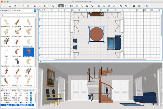Open the Create photo camera tool
The height and width of the screenshot is (109, 163).
pos(134,5)
